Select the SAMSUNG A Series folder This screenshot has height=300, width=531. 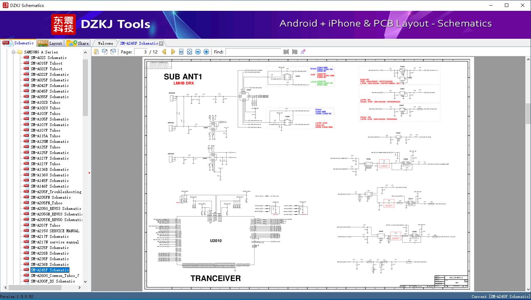click(x=41, y=52)
